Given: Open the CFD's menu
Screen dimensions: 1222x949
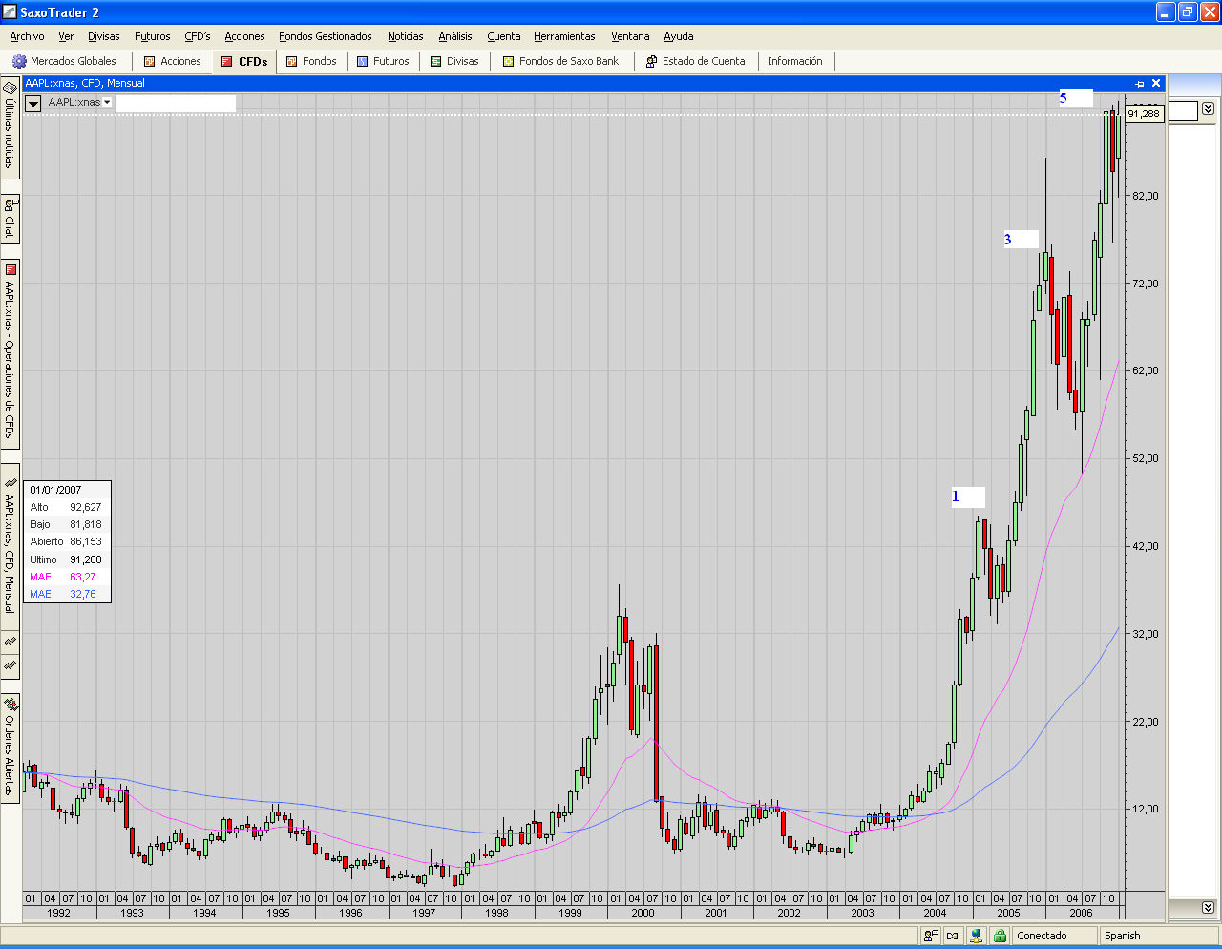Looking at the screenshot, I should pyautogui.click(x=198, y=36).
